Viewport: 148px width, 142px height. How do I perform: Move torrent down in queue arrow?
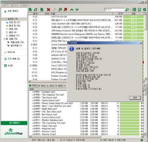(77, 9)
